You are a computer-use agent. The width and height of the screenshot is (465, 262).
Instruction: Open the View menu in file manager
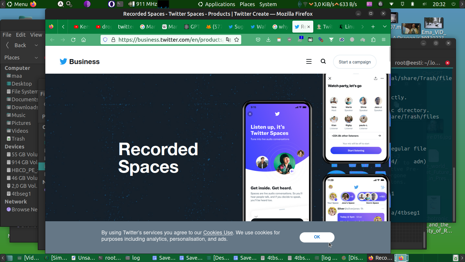(x=36, y=35)
